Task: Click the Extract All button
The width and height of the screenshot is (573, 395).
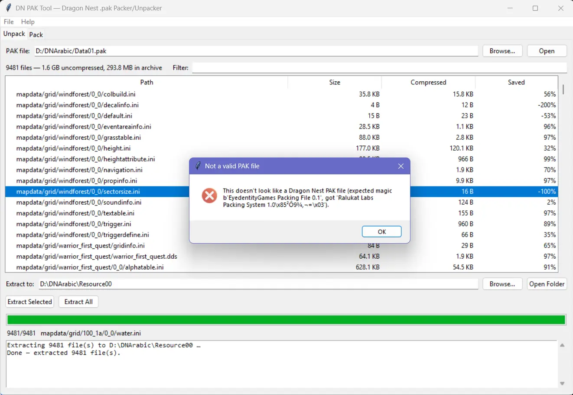Action: pos(78,302)
